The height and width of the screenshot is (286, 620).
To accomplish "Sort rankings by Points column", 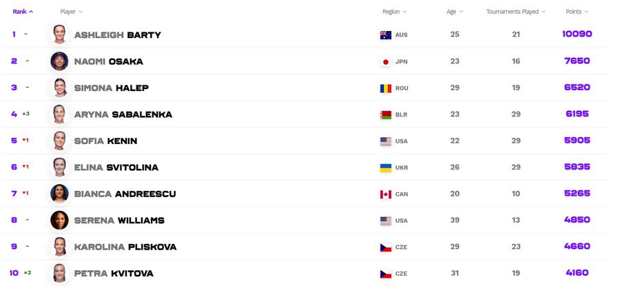I will (577, 12).
